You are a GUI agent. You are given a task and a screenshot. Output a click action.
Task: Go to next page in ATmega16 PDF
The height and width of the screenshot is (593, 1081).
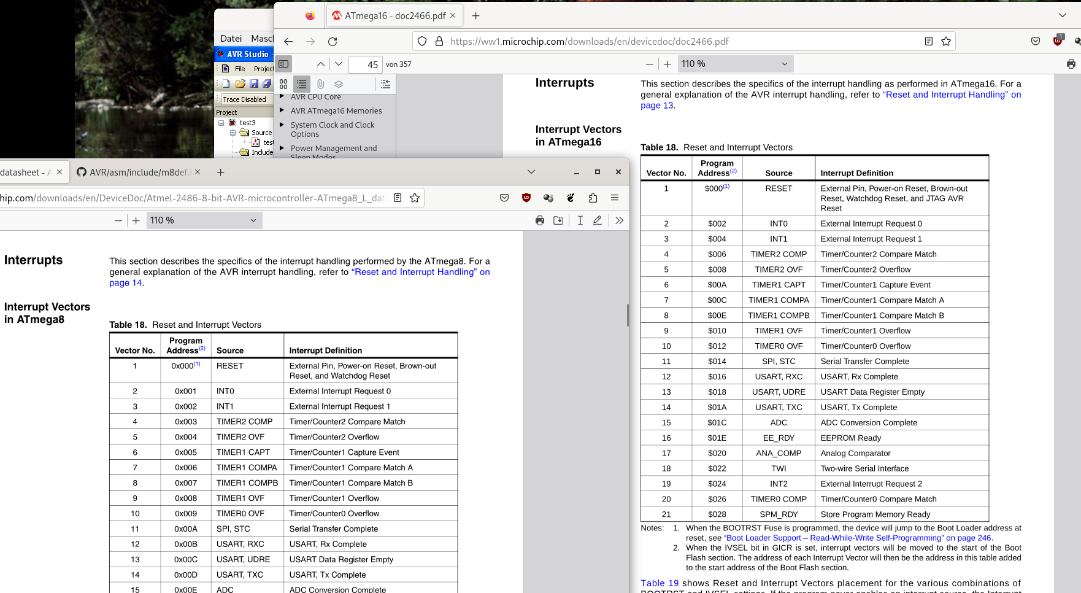(x=339, y=64)
